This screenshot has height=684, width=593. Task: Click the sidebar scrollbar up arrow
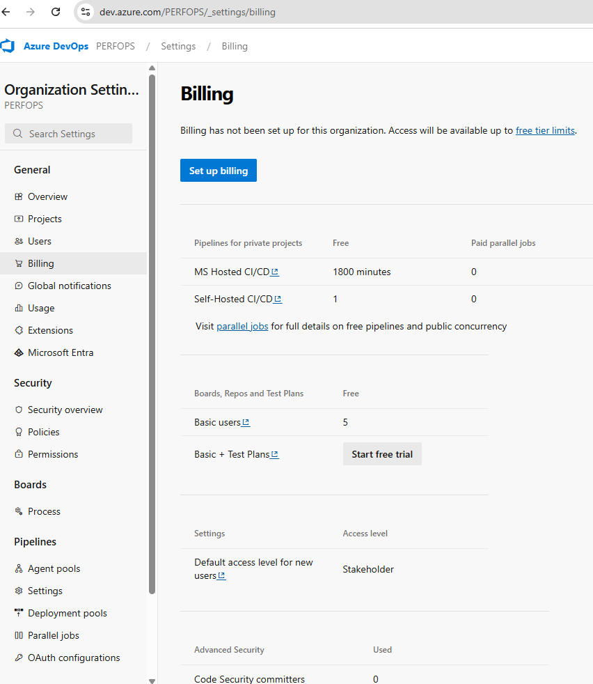(x=152, y=68)
